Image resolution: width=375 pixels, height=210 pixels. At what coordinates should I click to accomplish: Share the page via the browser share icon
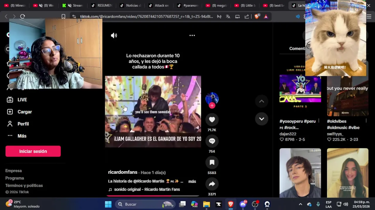[247, 17]
